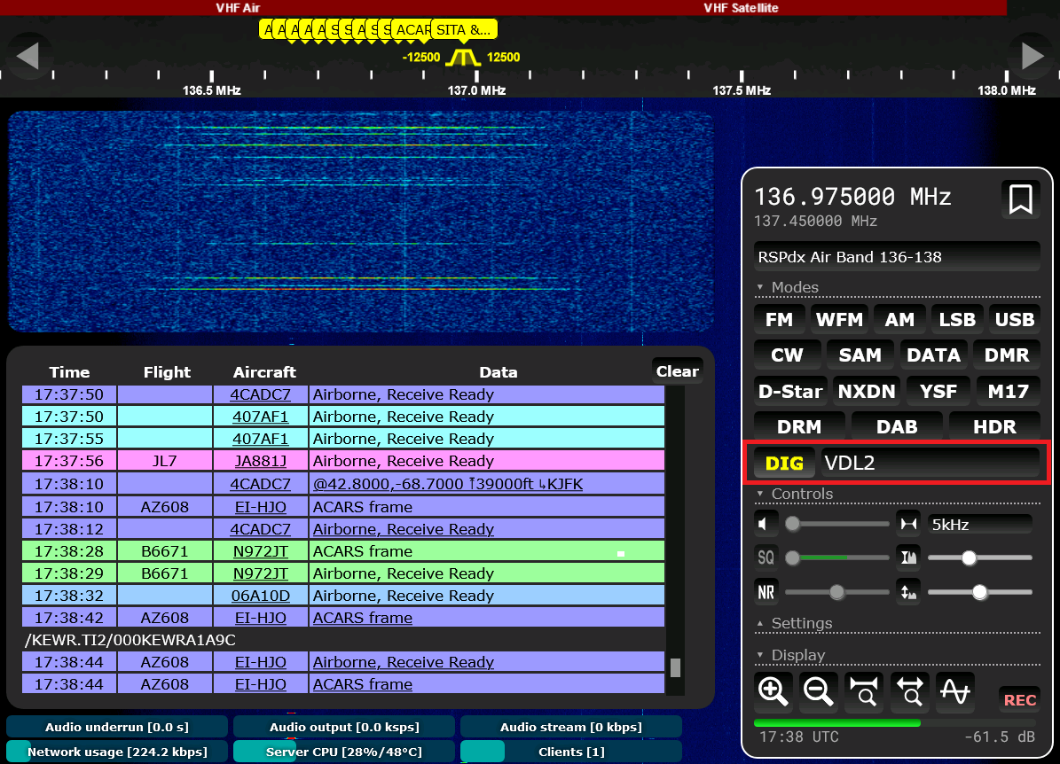Click the spectrum analyzer wave icon
This screenshot has height=764, width=1060.
point(954,690)
